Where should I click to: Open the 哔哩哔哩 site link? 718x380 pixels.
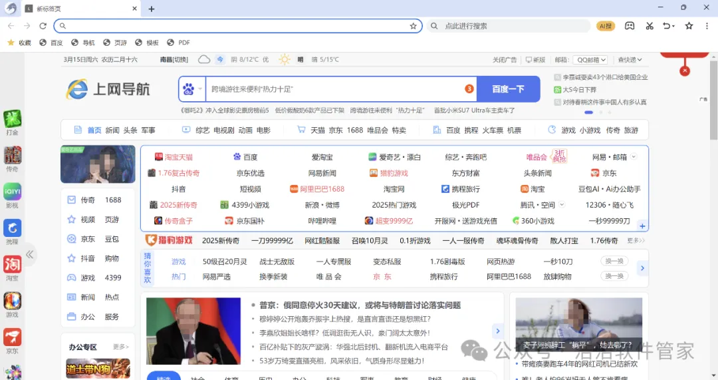tap(322, 220)
